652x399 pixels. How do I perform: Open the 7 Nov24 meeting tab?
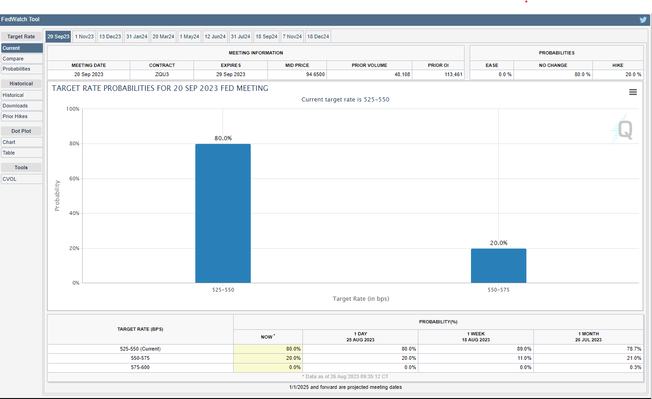292,36
